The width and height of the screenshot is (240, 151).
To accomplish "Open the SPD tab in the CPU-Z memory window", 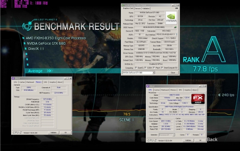I will click(x=46, y=82).
